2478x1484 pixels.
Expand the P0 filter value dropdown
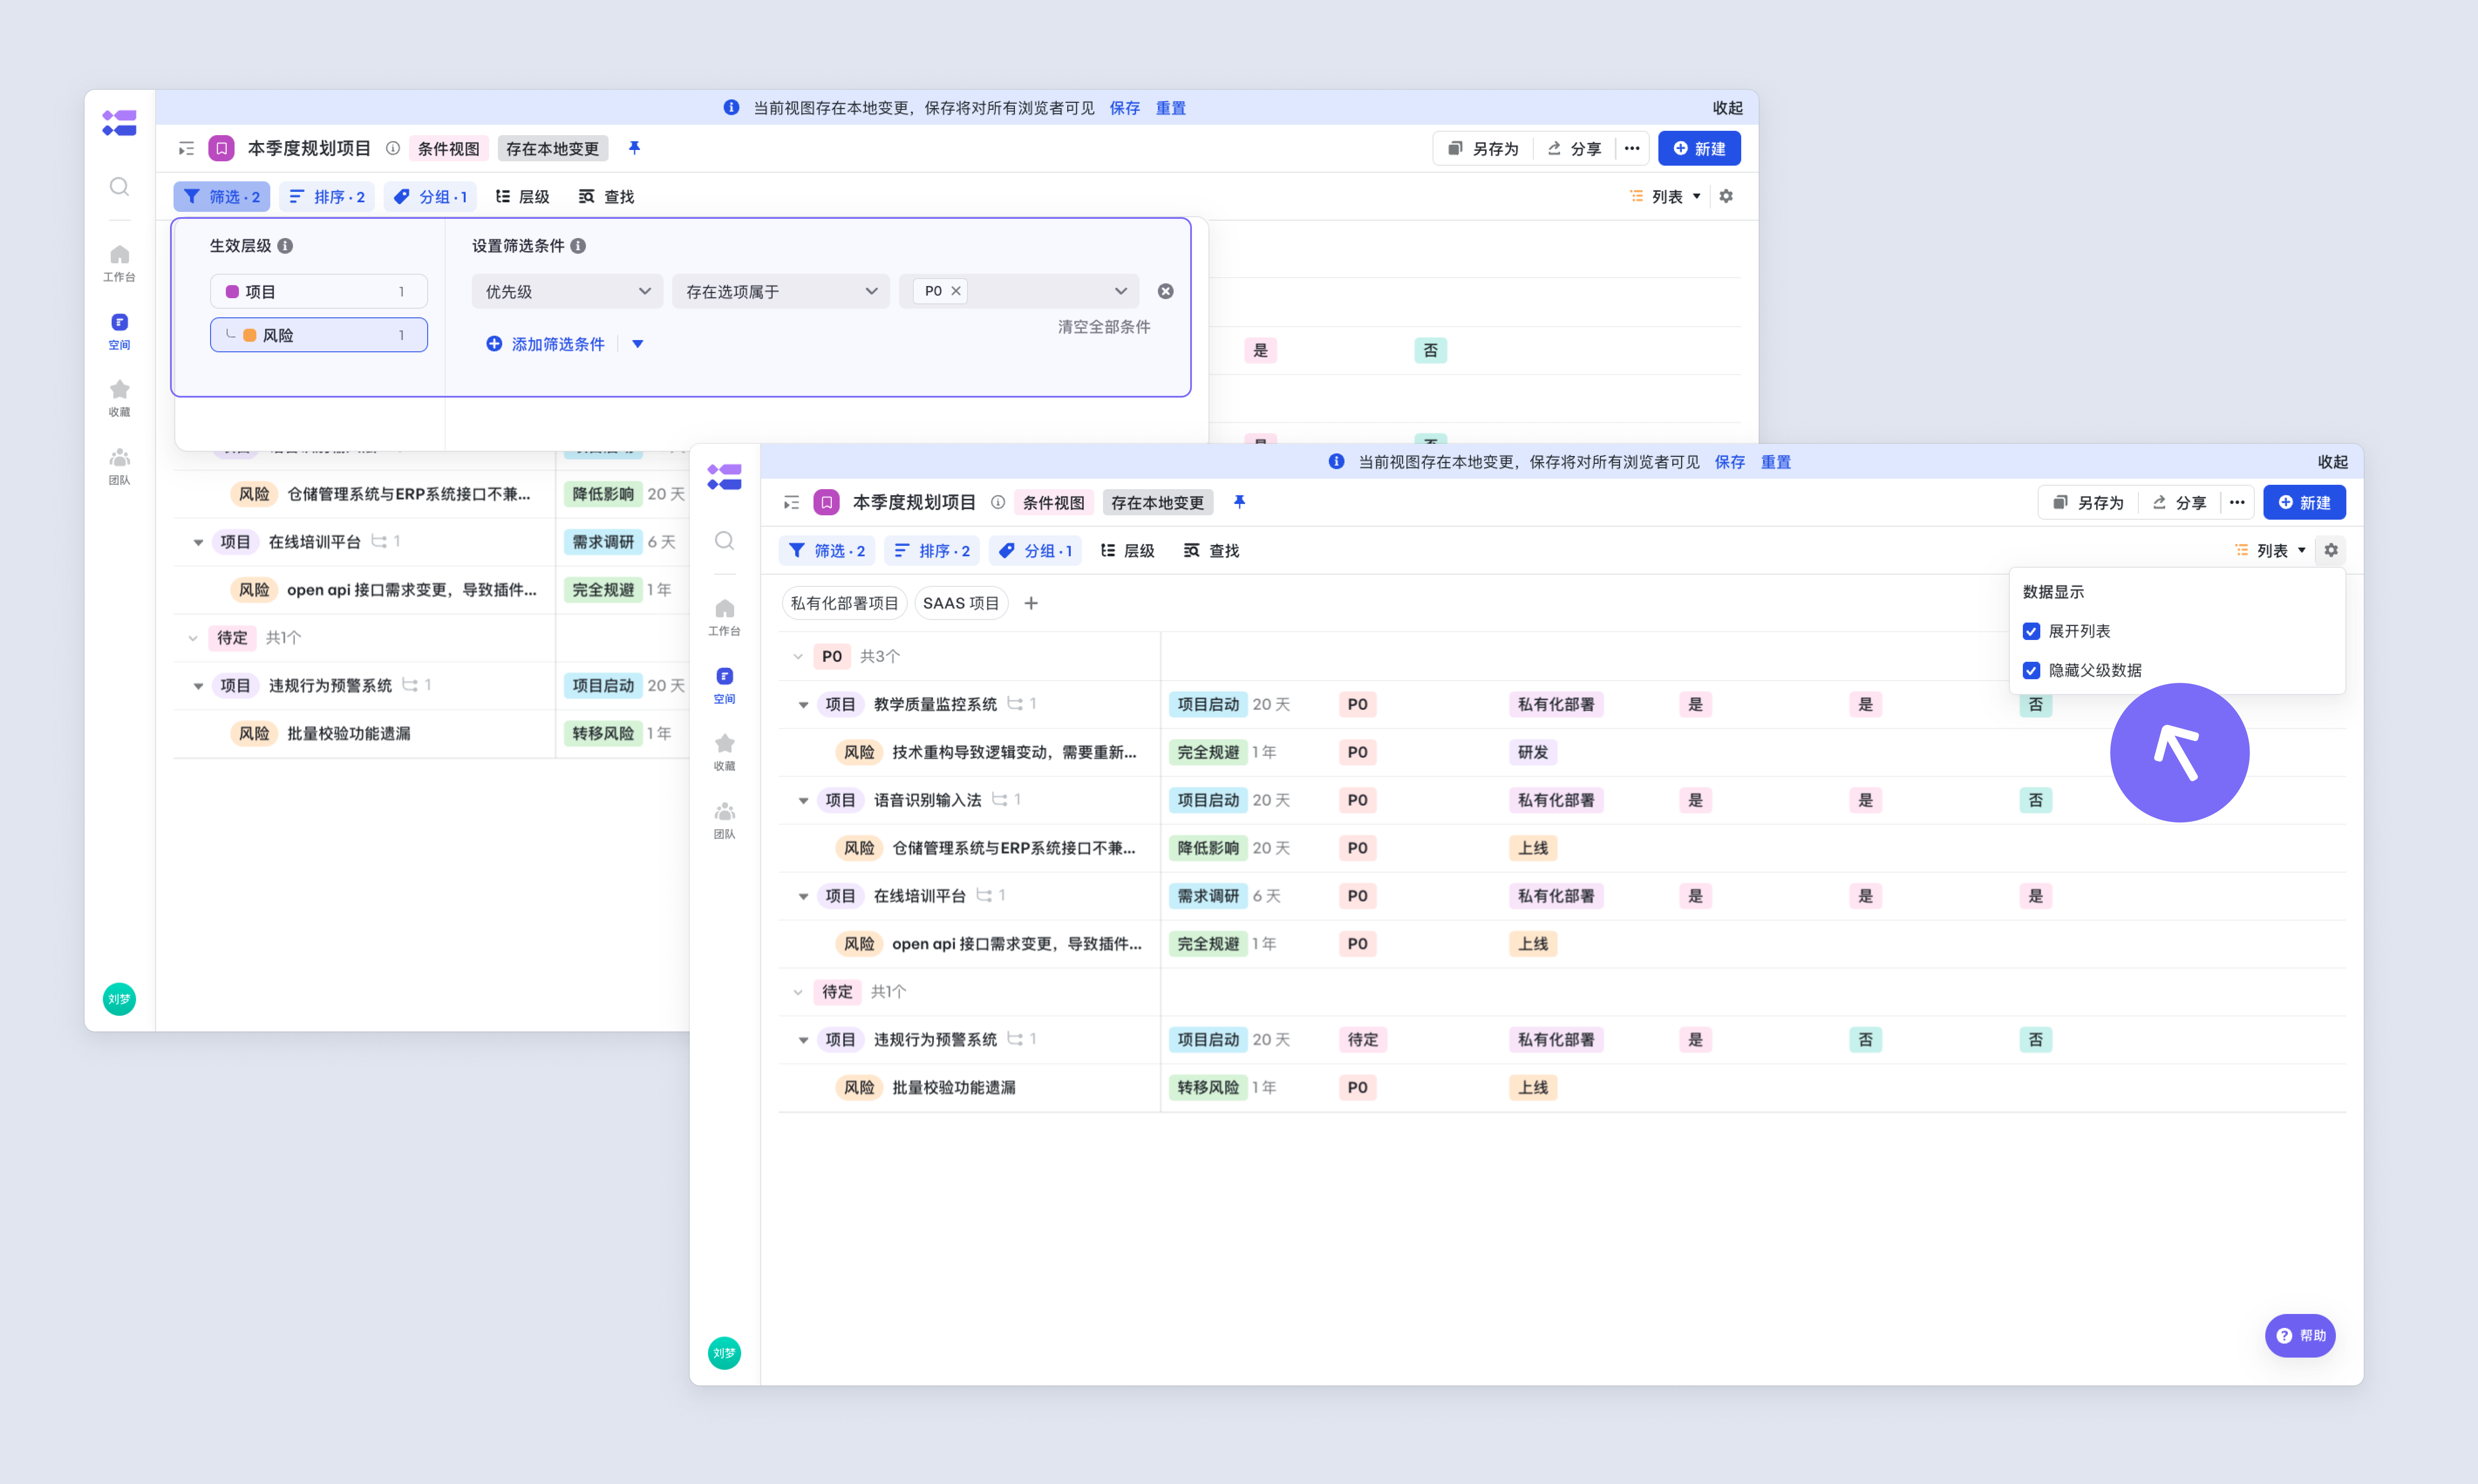1120,291
